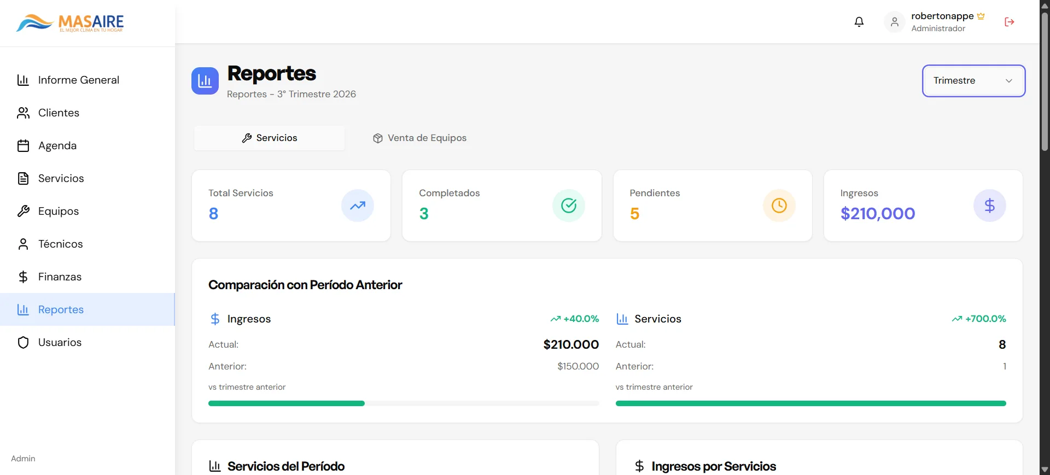Click the scrollbar up arrow
The image size is (1050, 475).
tap(1045, 5)
